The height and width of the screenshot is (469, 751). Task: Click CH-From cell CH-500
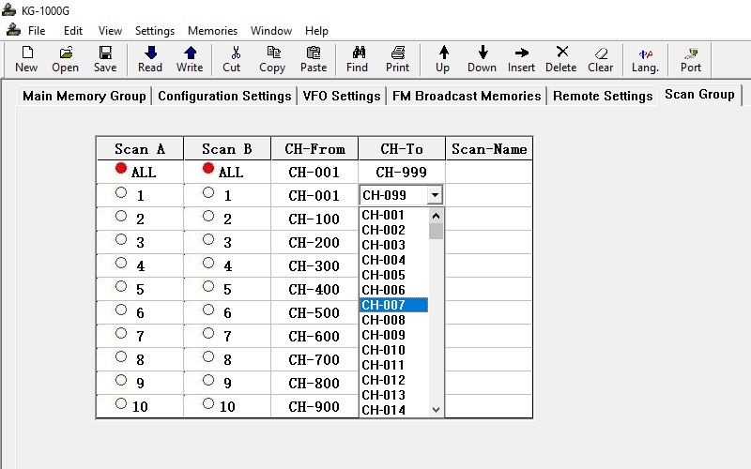[x=314, y=313]
